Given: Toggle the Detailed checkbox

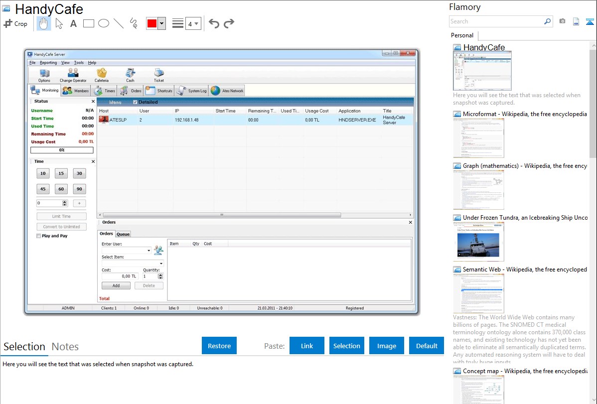Looking at the screenshot, I should tap(135, 102).
